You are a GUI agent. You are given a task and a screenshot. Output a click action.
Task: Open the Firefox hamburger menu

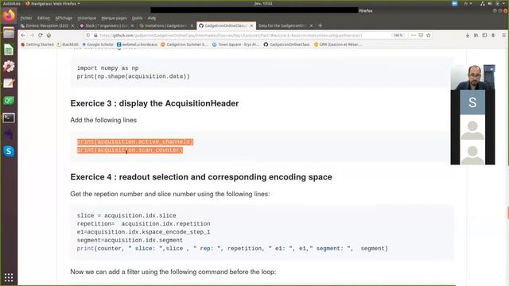coord(503,35)
